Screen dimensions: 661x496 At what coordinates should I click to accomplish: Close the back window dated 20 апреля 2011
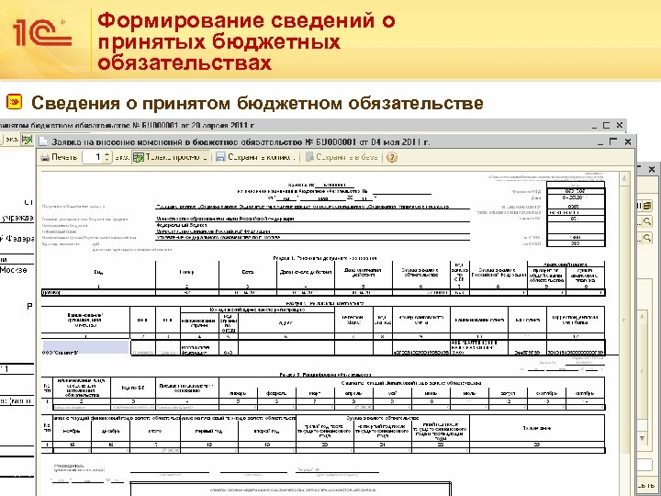(x=620, y=125)
